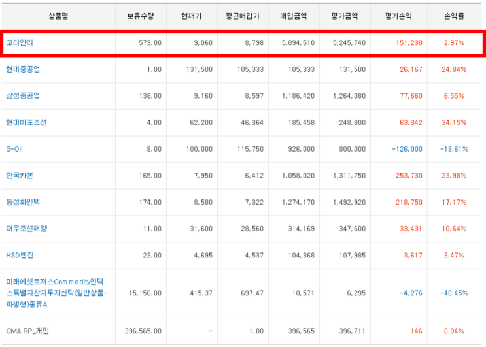Select 동성화인텍 profit 218,750

409,203
